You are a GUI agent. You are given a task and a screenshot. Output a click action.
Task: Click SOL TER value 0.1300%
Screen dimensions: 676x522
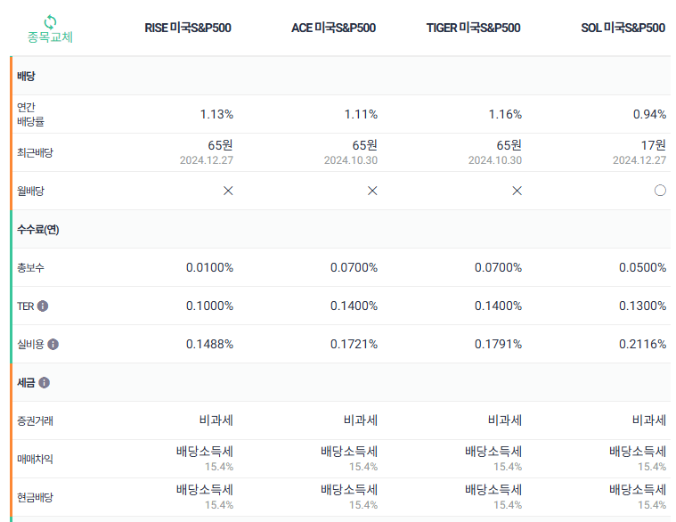coord(643,306)
